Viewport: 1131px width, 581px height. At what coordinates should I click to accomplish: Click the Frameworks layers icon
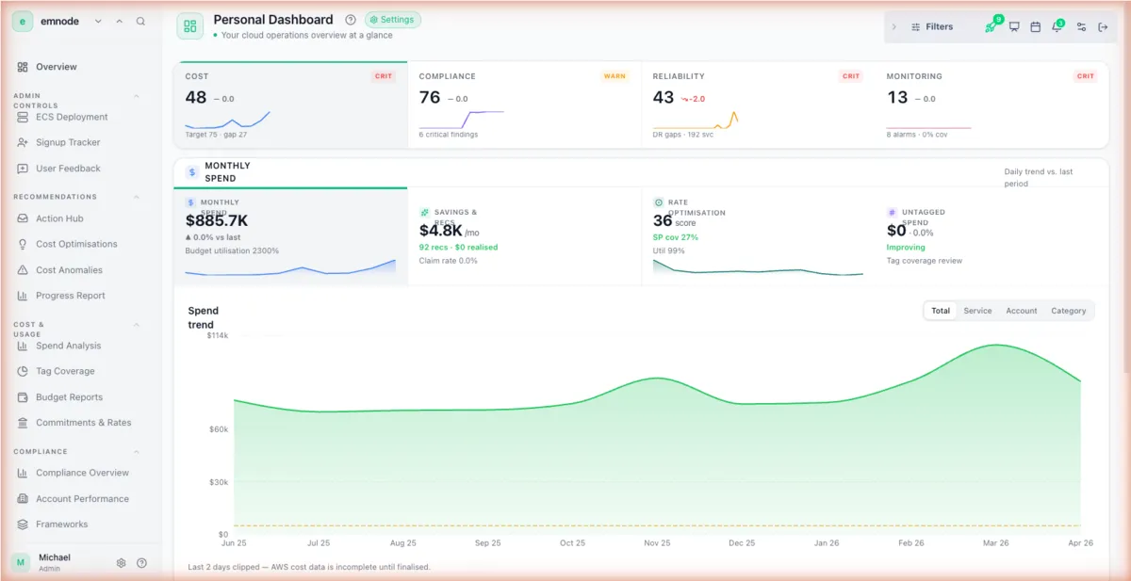[x=23, y=525]
